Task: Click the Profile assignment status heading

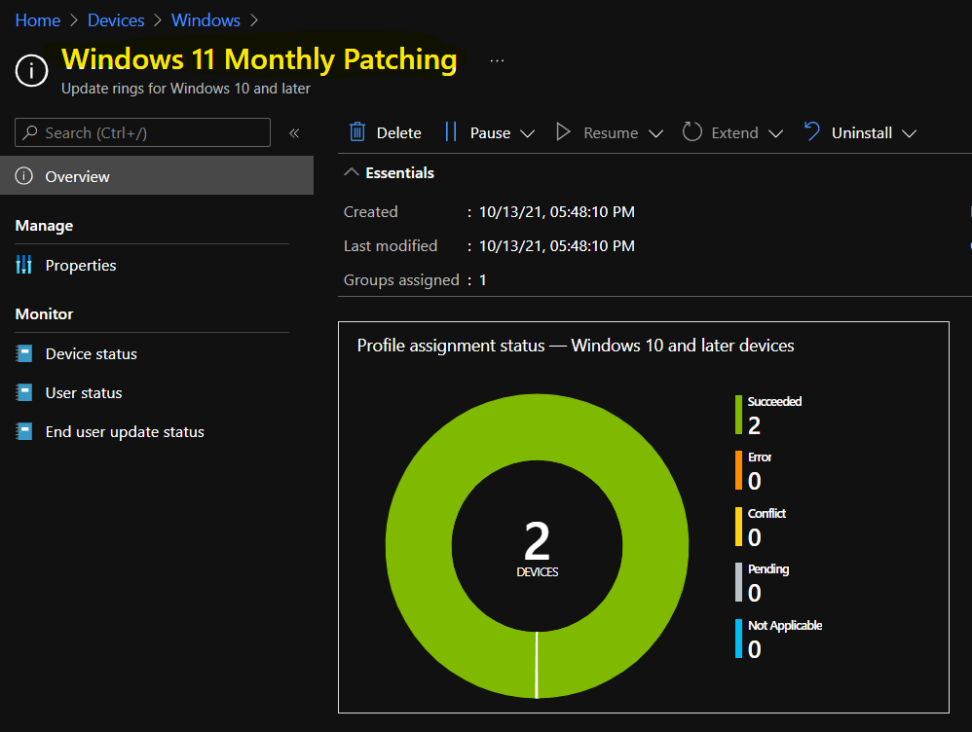Action: (x=576, y=346)
